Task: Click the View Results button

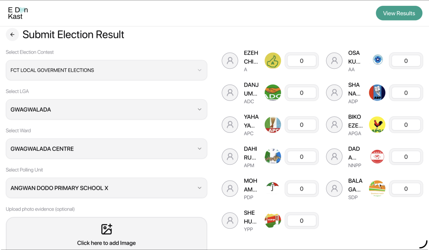Action: [x=399, y=13]
